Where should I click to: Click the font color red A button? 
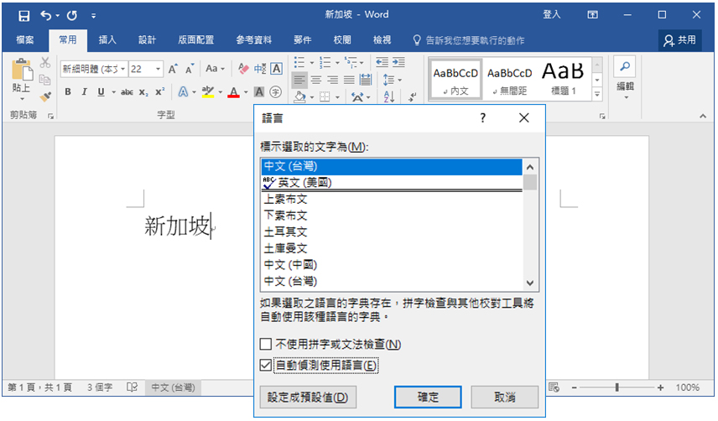tap(233, 92)
